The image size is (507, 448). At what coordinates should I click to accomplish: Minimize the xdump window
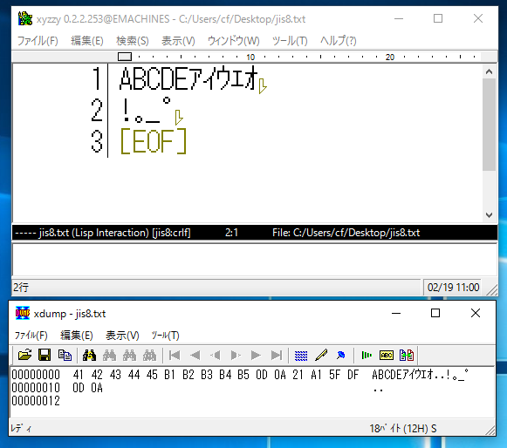coord(396,313)
